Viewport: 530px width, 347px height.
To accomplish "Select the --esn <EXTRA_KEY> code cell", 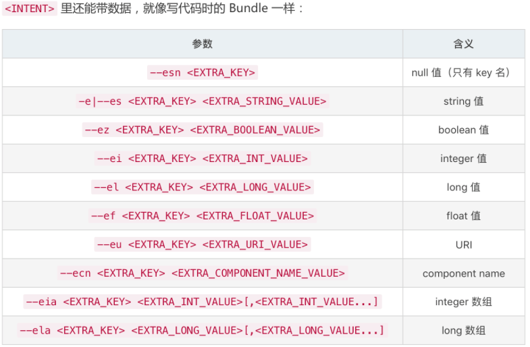I will pyautogui.click(x=202, y=73).
